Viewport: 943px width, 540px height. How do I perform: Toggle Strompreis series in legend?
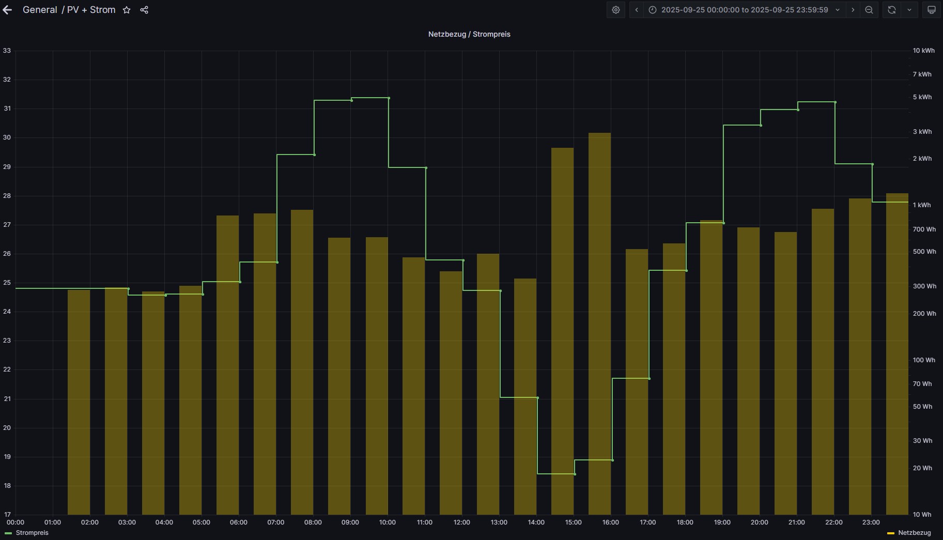[x=32, y=533]
